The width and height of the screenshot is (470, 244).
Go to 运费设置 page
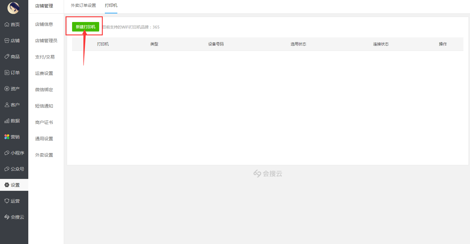(x=44, y=73)
